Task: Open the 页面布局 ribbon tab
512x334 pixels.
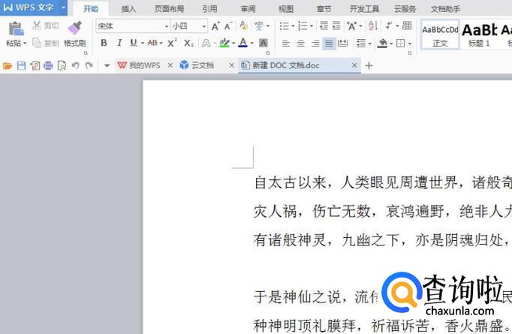Action: point(169,9)
